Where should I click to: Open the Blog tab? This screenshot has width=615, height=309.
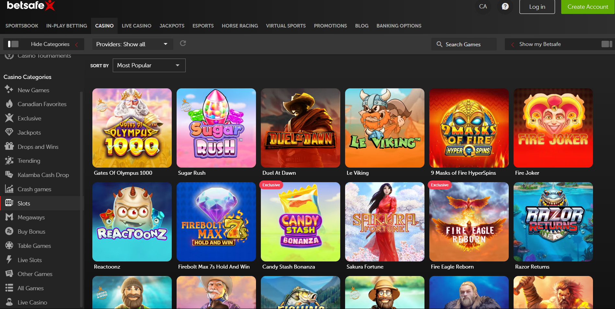(362, 26)
